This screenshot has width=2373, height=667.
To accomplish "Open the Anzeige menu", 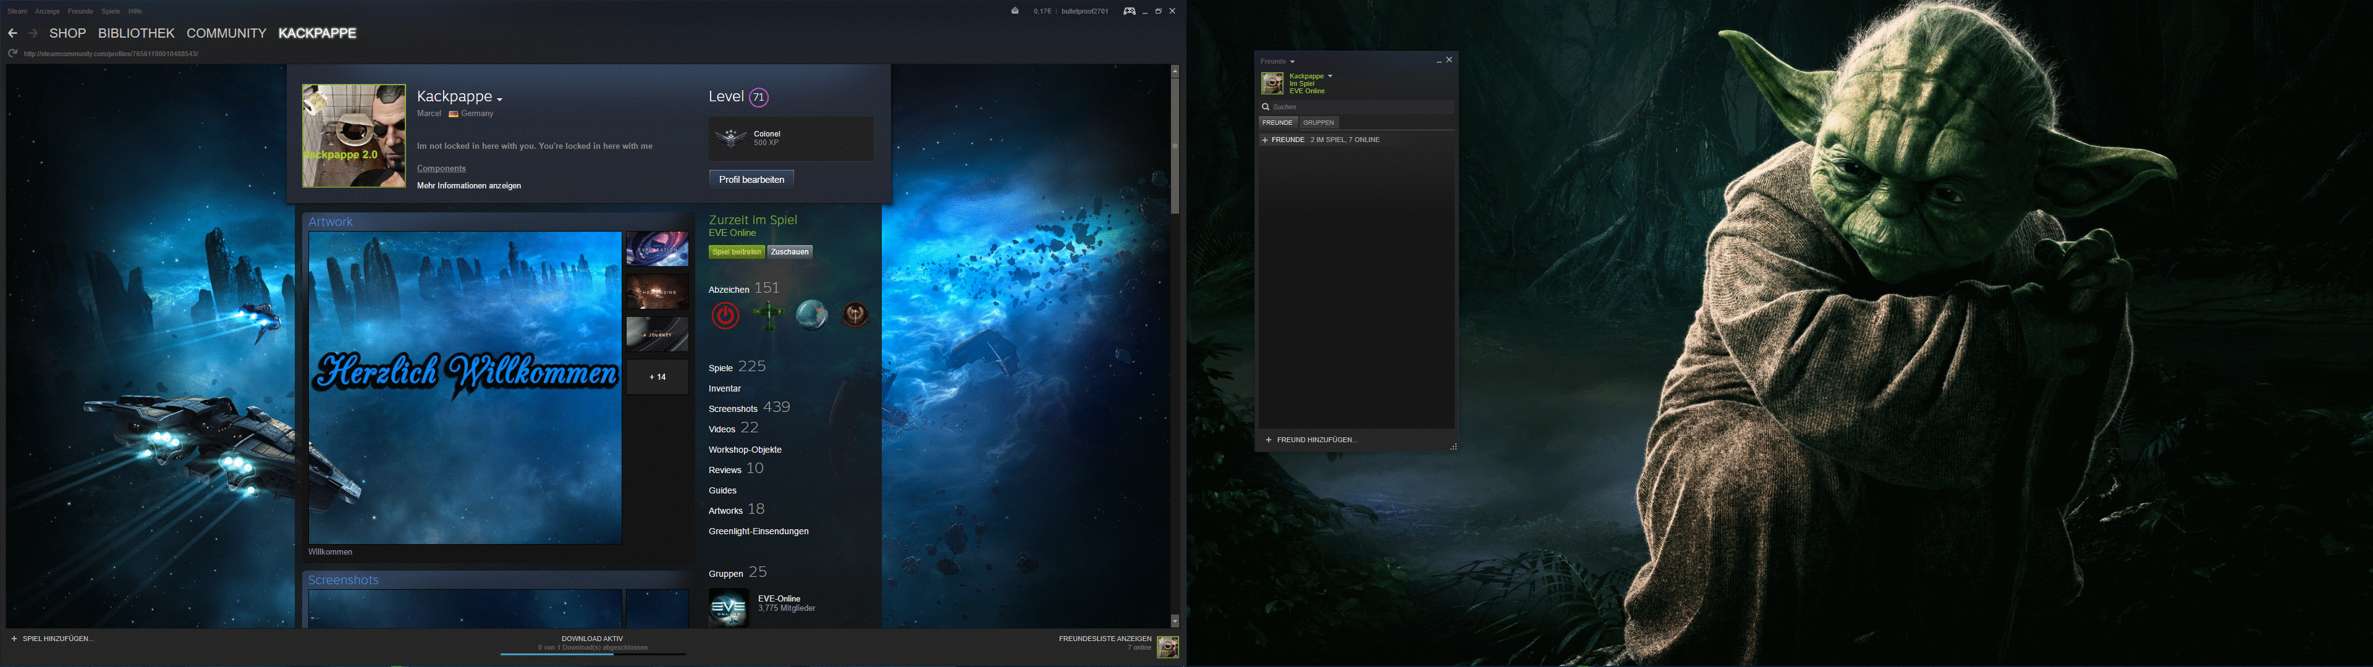I will pos(47,11).
